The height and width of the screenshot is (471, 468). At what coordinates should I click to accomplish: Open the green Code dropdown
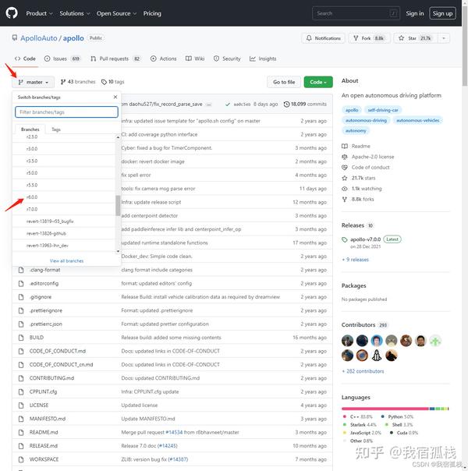(318, 82)
